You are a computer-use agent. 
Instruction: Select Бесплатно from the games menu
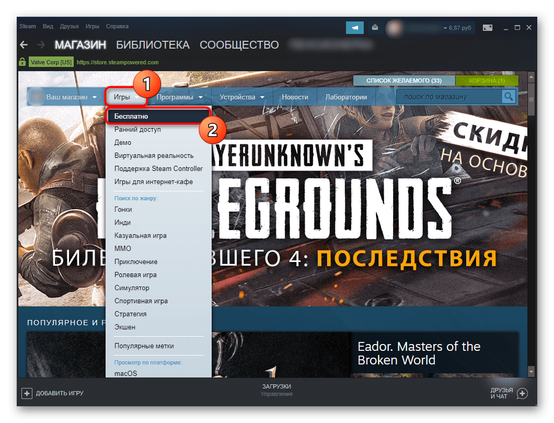click(132, 116)
